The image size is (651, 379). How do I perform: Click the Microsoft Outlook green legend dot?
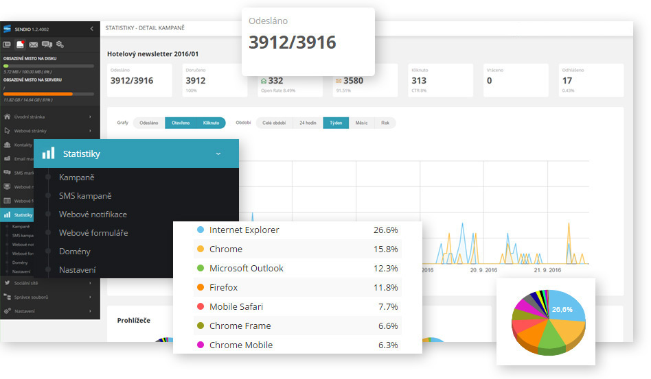click(201, 268)
